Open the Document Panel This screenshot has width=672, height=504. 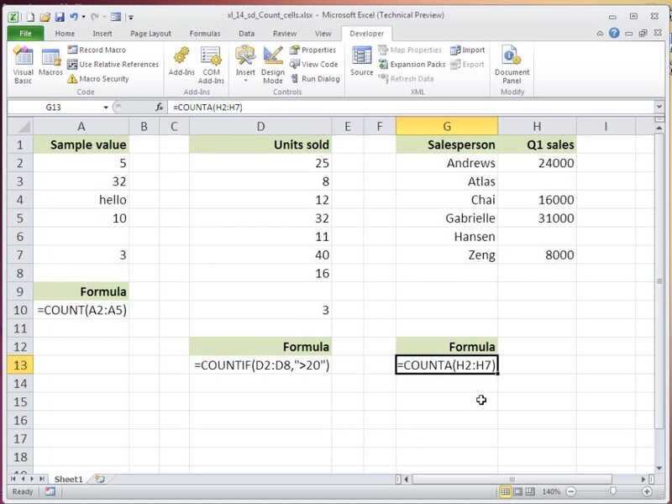(x=512, y=65)
